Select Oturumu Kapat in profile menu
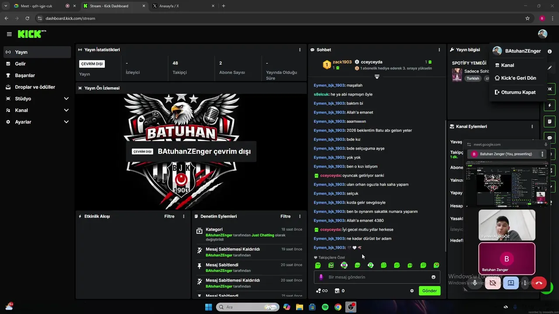Screen dimensions: 559x314 coord(518,92)
